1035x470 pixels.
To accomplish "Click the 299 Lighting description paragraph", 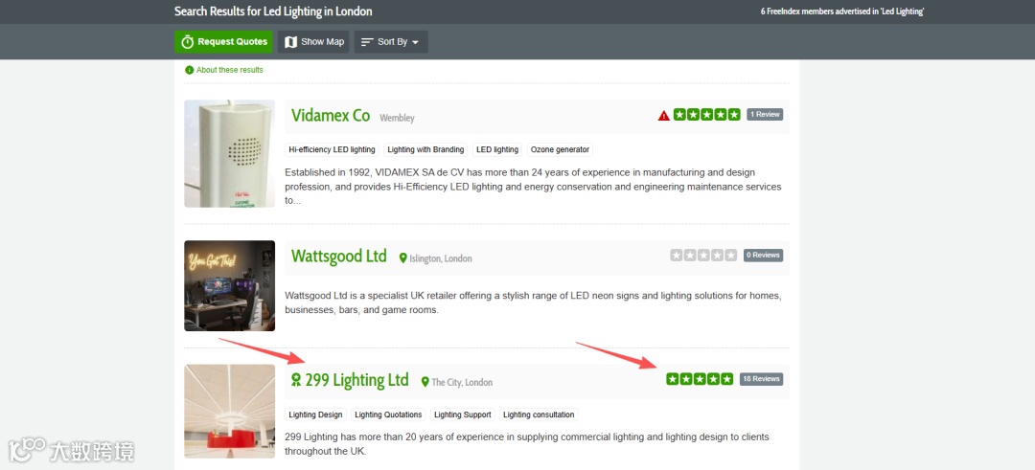I will tap(527, 444).
